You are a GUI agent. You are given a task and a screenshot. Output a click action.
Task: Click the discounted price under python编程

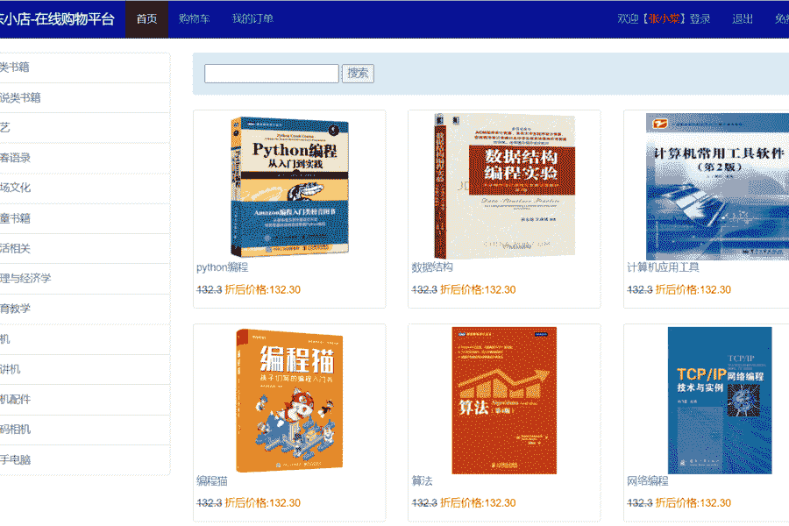[x=263, y=290]
